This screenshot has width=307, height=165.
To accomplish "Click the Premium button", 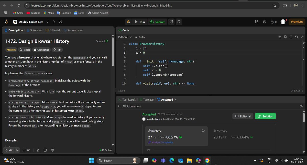I will pos(297,22).
